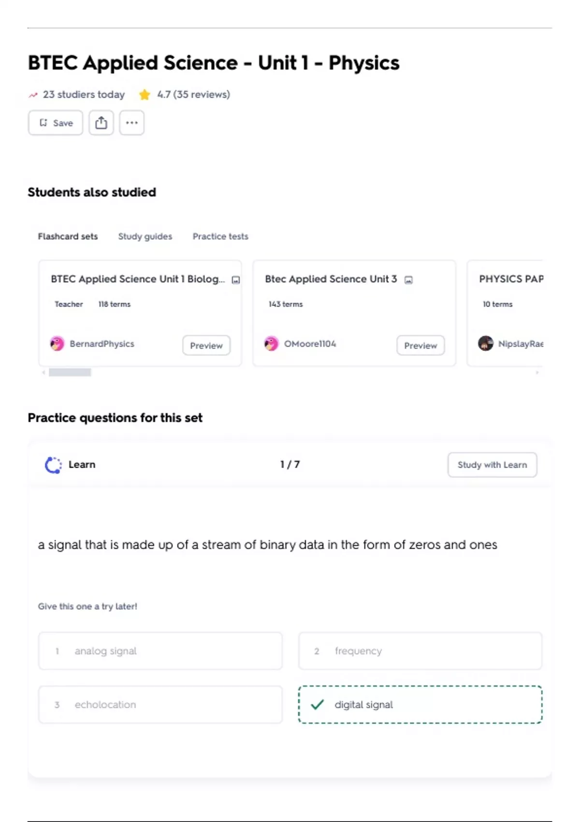Preview the Btec Applied Science Unit 3 set

pos(420,346)
